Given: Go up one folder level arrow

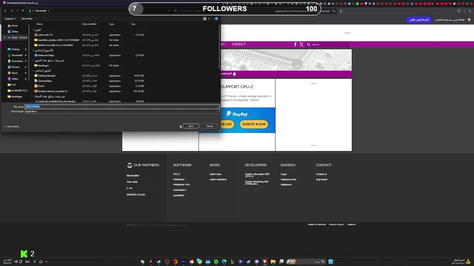Looking at the screenshot, I should point(23,11).
